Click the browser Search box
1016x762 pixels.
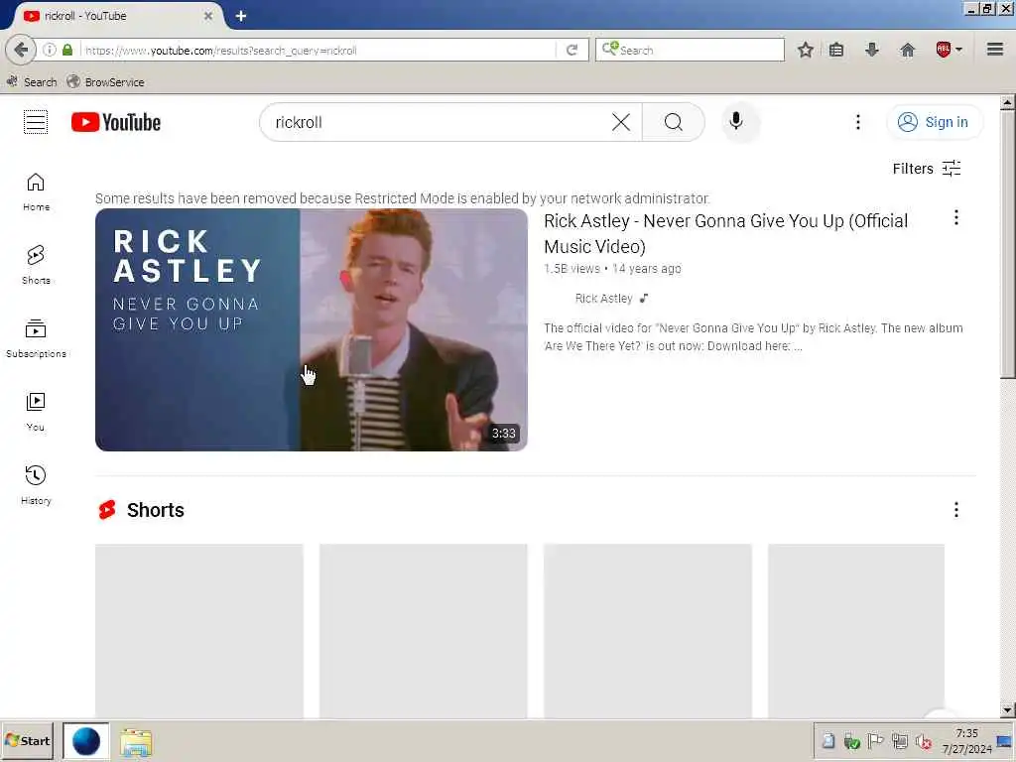[691, 50]
